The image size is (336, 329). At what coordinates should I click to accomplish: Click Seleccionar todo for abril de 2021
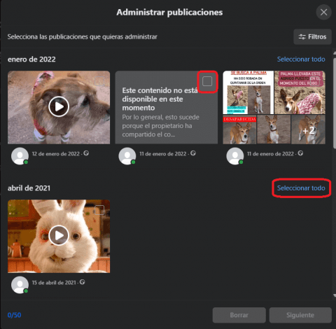tap(301, 188)
